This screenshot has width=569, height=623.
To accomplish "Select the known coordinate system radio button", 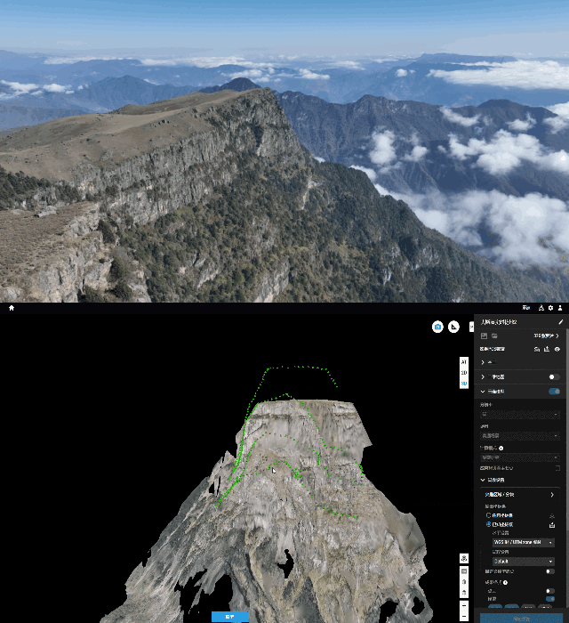I will click(x=488, y=525).
